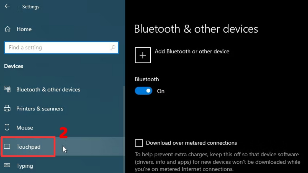
Task: Click the Devices section heading
Action: (x=14, y=66)
